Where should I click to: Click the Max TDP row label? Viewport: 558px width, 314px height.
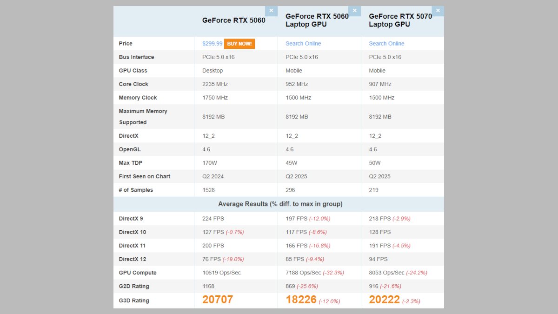pos(131,163)
